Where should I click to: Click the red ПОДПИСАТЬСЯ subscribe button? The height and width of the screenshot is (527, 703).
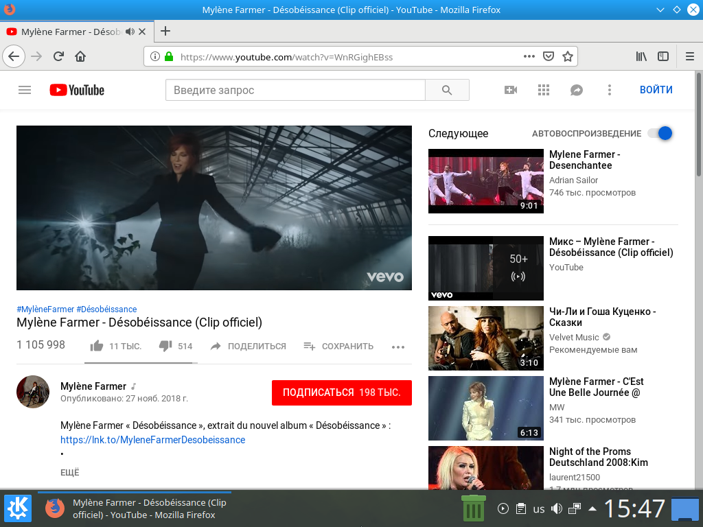tap(341, 393)
